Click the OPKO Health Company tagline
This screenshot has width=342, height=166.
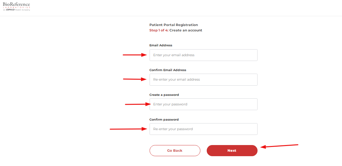coord(17,10)
